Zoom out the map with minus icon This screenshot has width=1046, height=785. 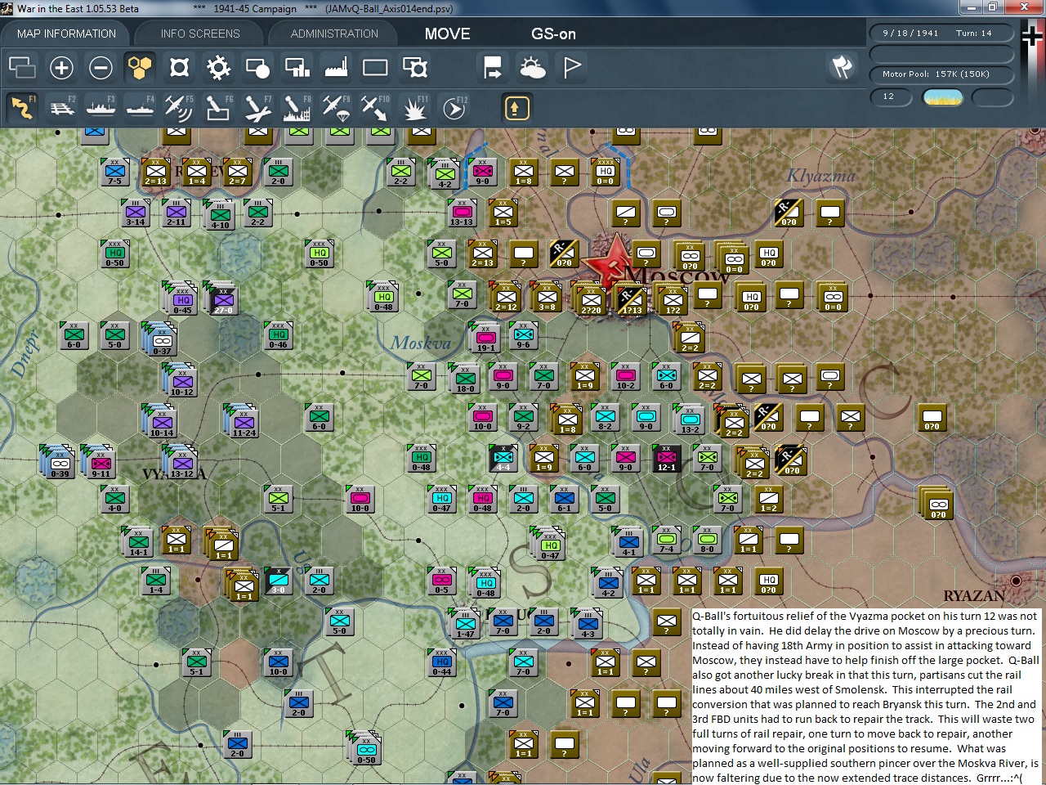101,67
